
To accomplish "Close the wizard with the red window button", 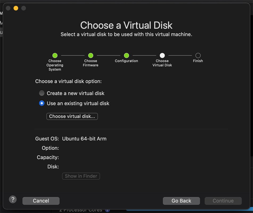I will point(8,8).
